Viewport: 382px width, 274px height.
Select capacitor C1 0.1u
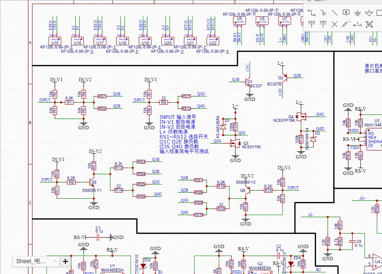(98, 237)
